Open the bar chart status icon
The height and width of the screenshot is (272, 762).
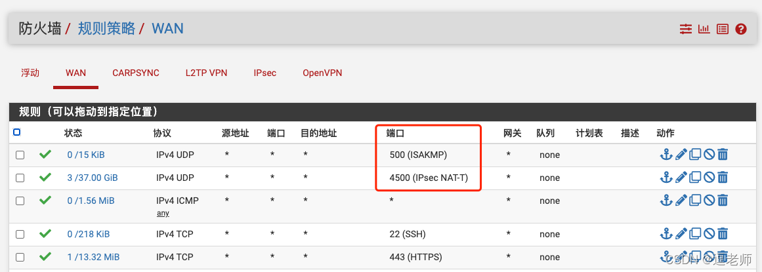pyautogui.click(x=704, y=29)
